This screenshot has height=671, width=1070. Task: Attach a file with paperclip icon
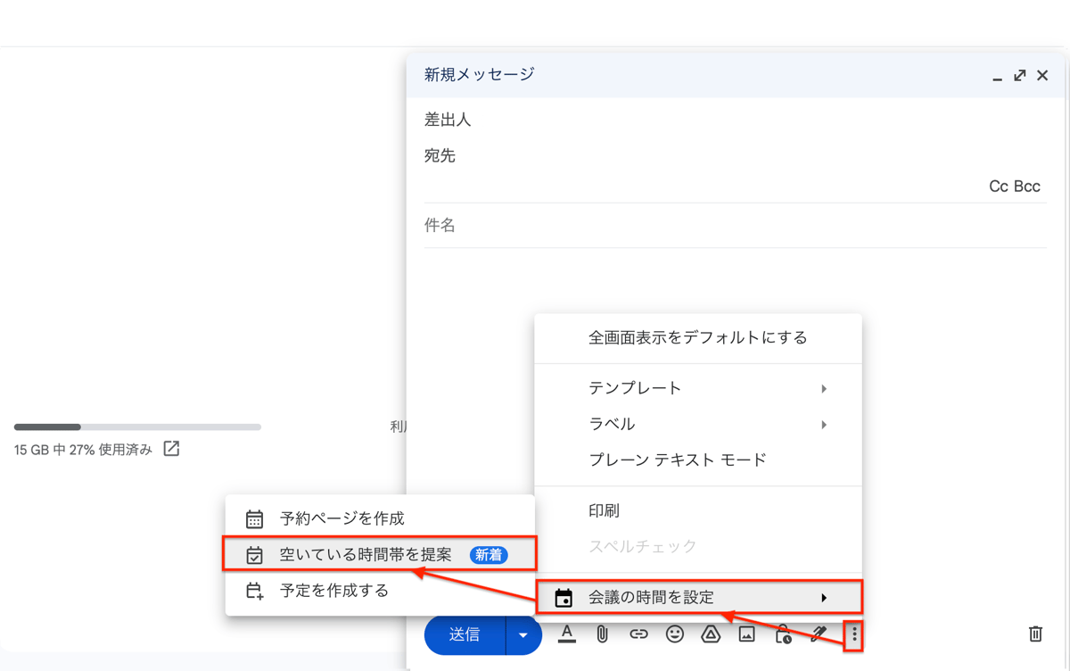[x=603, y=634]
